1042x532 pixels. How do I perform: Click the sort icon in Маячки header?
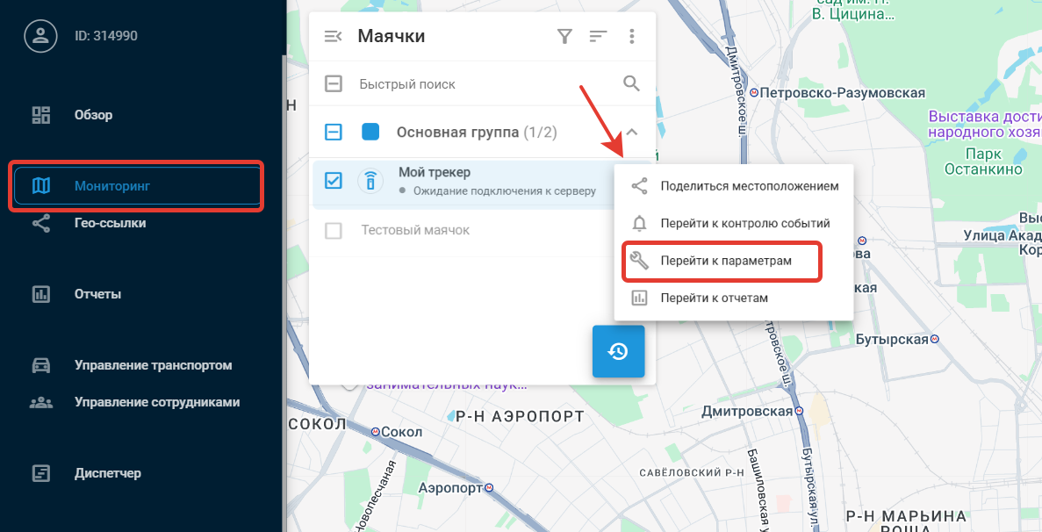pos(598,36)
